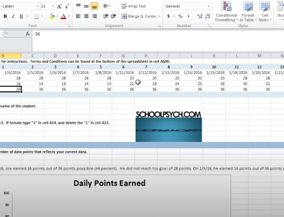Decrease decimal places
284x217 pixels.
tap(207, 16)
